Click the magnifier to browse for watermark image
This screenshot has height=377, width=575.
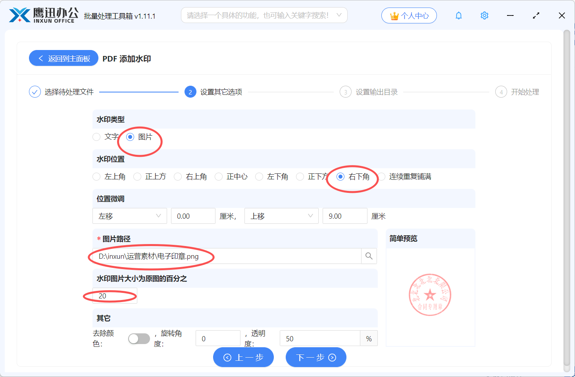point(369,256)
